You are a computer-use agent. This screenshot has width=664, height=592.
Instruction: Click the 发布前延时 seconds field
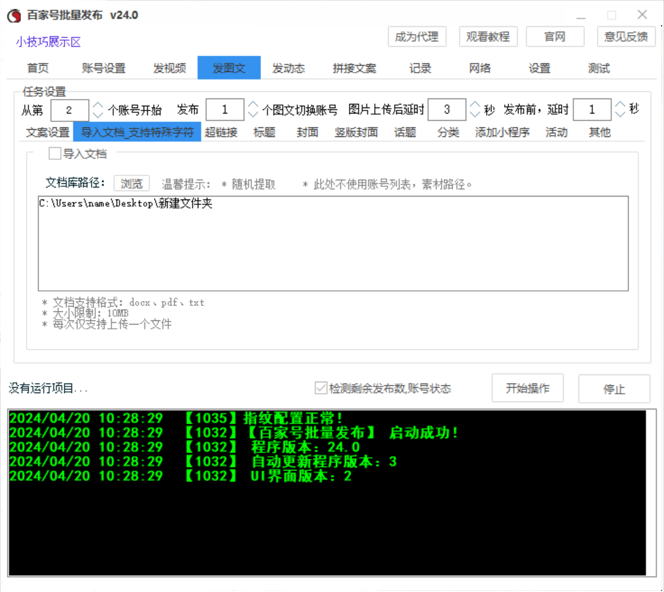592,109
